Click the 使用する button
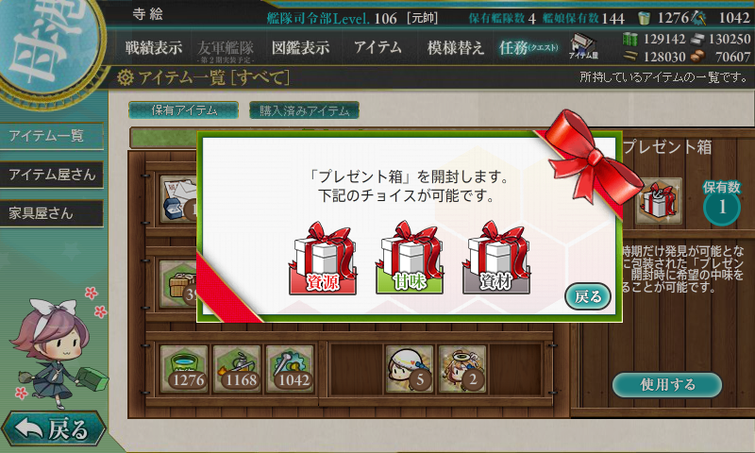This screenshot has width=755, height=453. (667, 385)
